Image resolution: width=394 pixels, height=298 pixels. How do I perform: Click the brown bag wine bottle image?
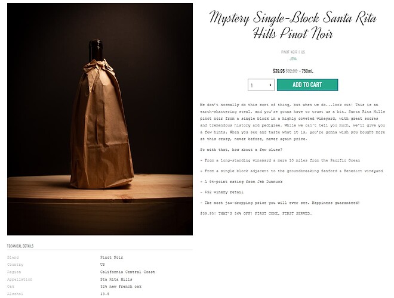tap(100, 119)
